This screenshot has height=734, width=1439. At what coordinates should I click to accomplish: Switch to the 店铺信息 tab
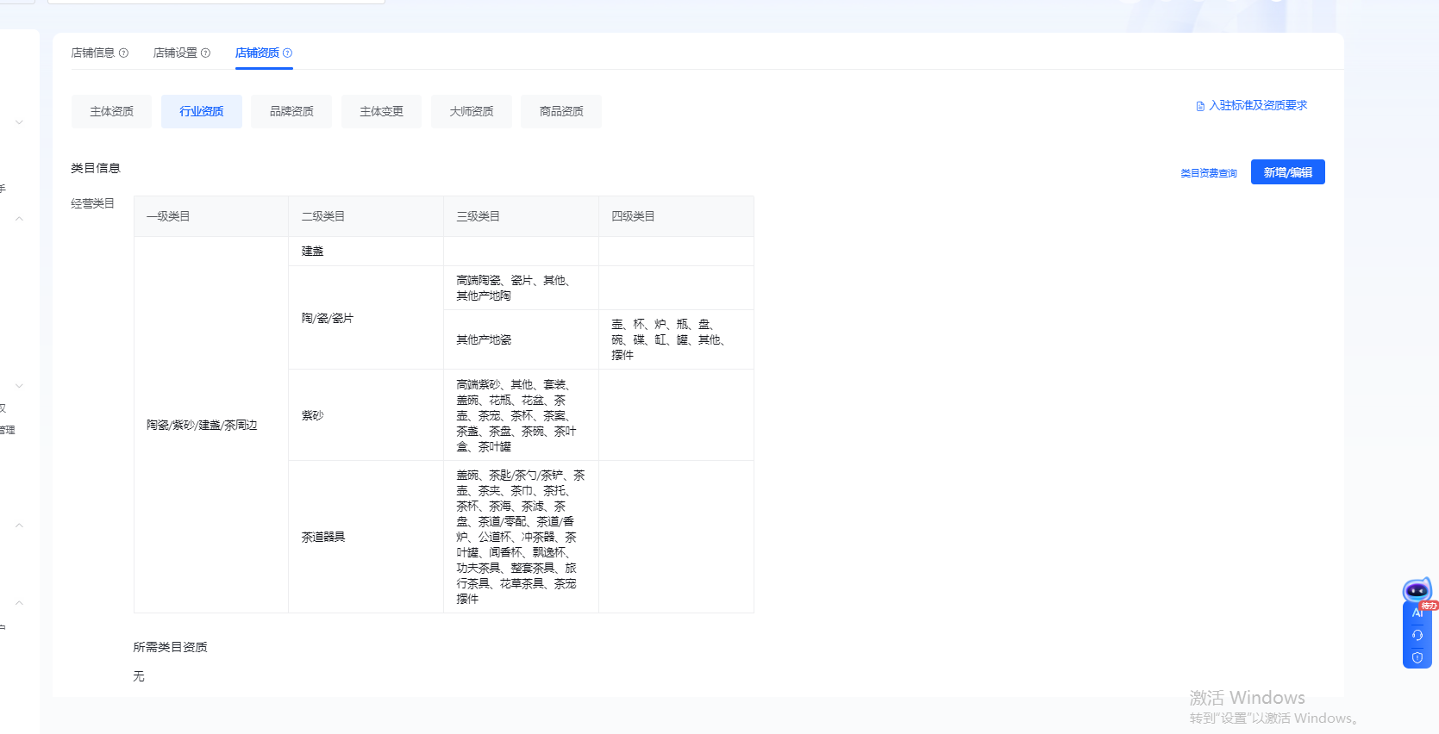93,53
